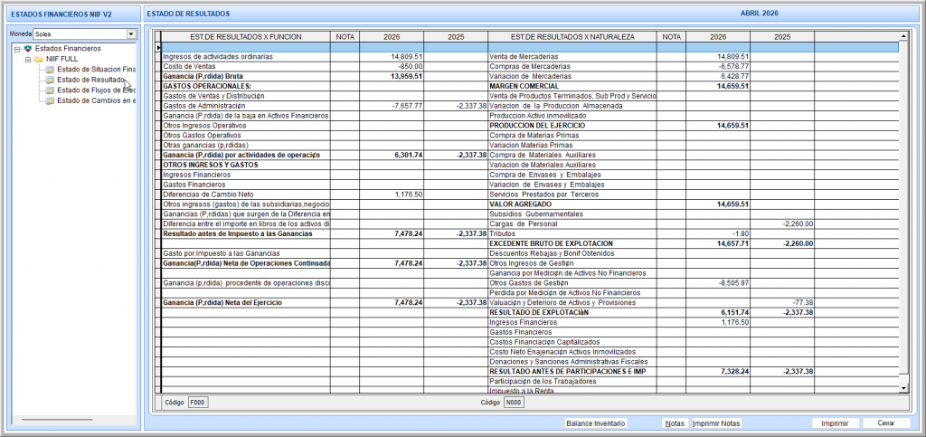Image resolution: width=926 pixels, height=437 pixels.
Task: Click the Estado de Cambios report icon
Action: 51,100
